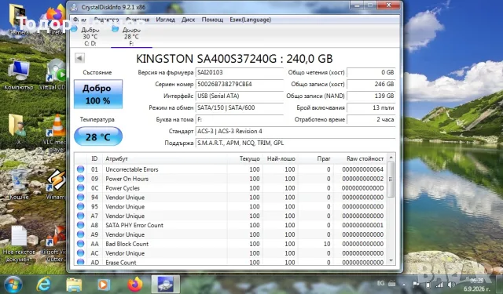Viewport: 503px width, 294px height.
Task: Click the scroll up arrow of attribute list
Action: coord(391,158)
